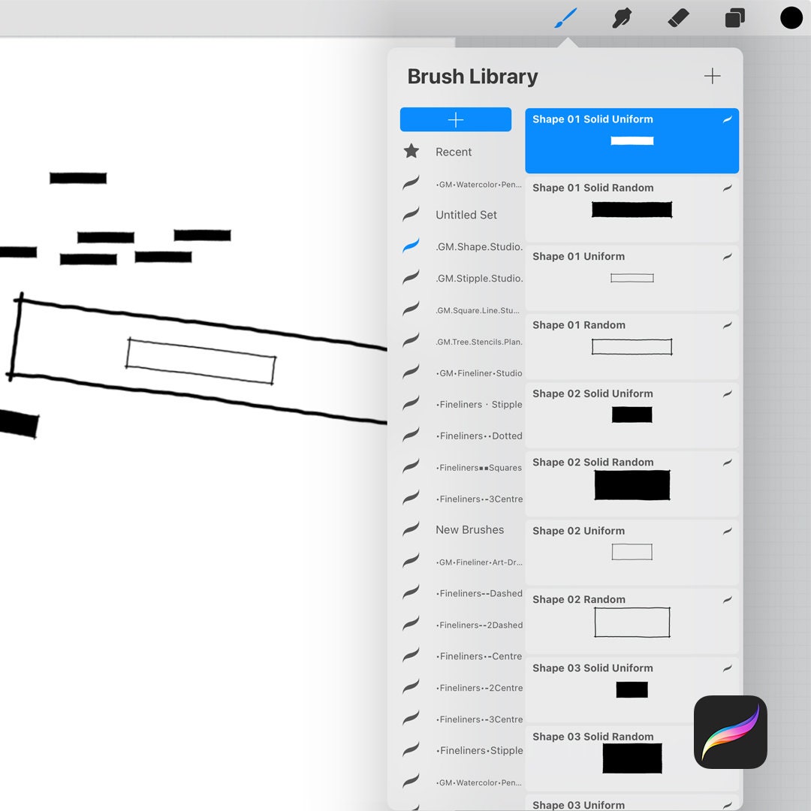Tap the blue plus to create a new brush set
Screen dimensions: 811x811
pos(456,119)
